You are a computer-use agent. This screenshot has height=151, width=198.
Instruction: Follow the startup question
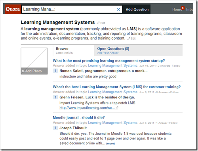coord(176,66)
